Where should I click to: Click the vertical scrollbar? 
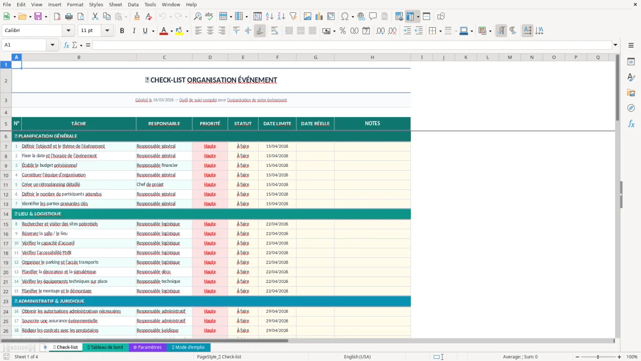pyautogui.click(x=617, y=195)
